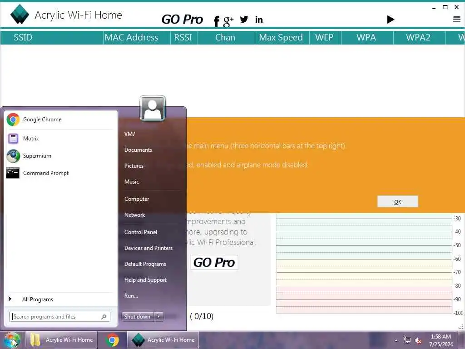Expand shut down options arrow
465x349 pixels.
(158, 317)
